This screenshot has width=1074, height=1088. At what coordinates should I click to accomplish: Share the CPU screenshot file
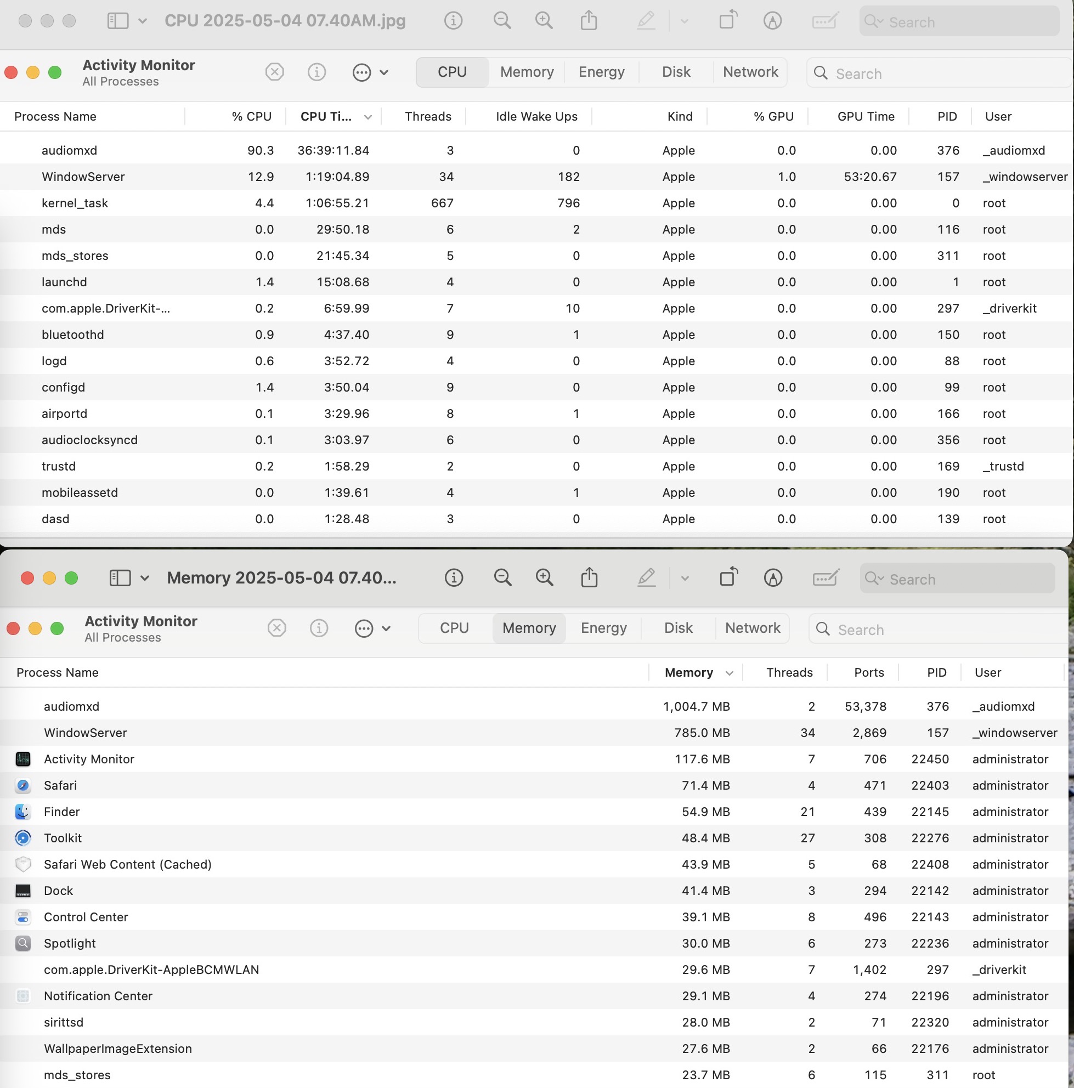point(589,20)
